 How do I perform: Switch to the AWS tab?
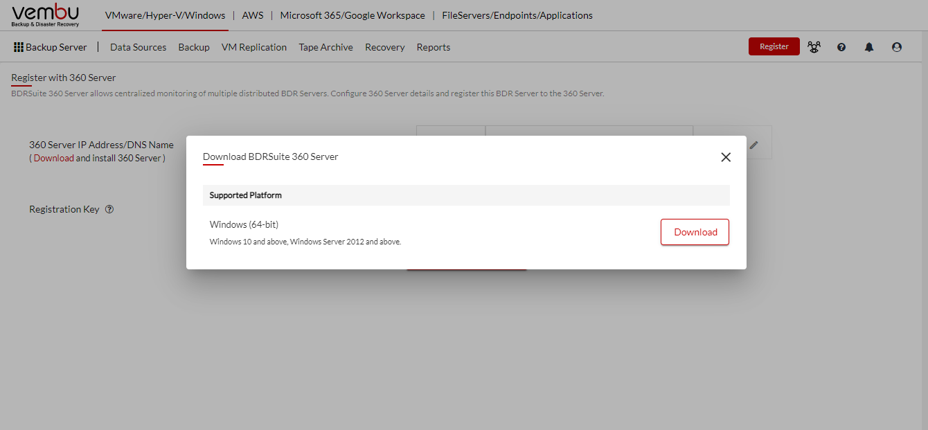pos(253,15)
